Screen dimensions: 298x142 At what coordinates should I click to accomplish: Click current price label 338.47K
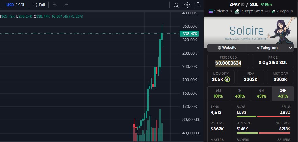[189, 34]
